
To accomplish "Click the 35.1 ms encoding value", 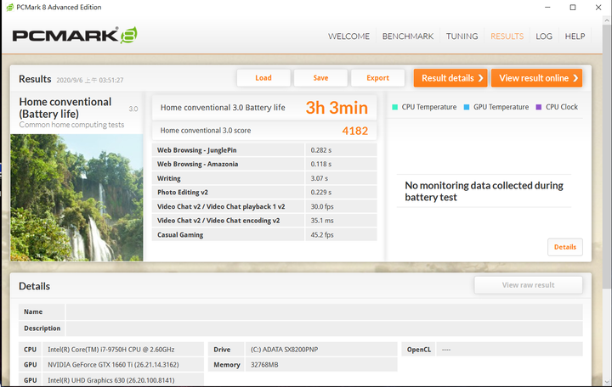I will click(322, 221).
